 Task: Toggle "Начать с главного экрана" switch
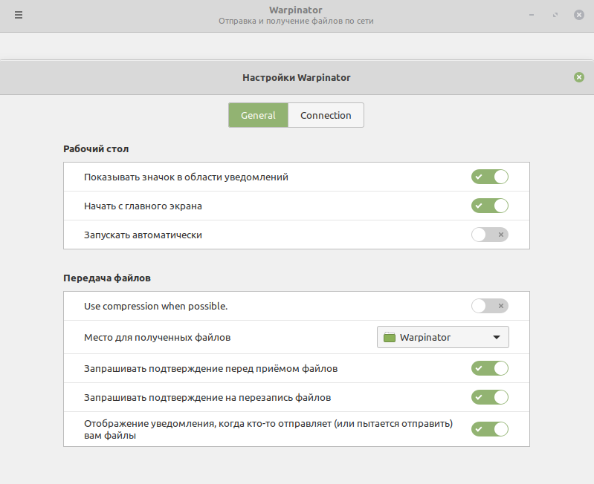(489, 206)
